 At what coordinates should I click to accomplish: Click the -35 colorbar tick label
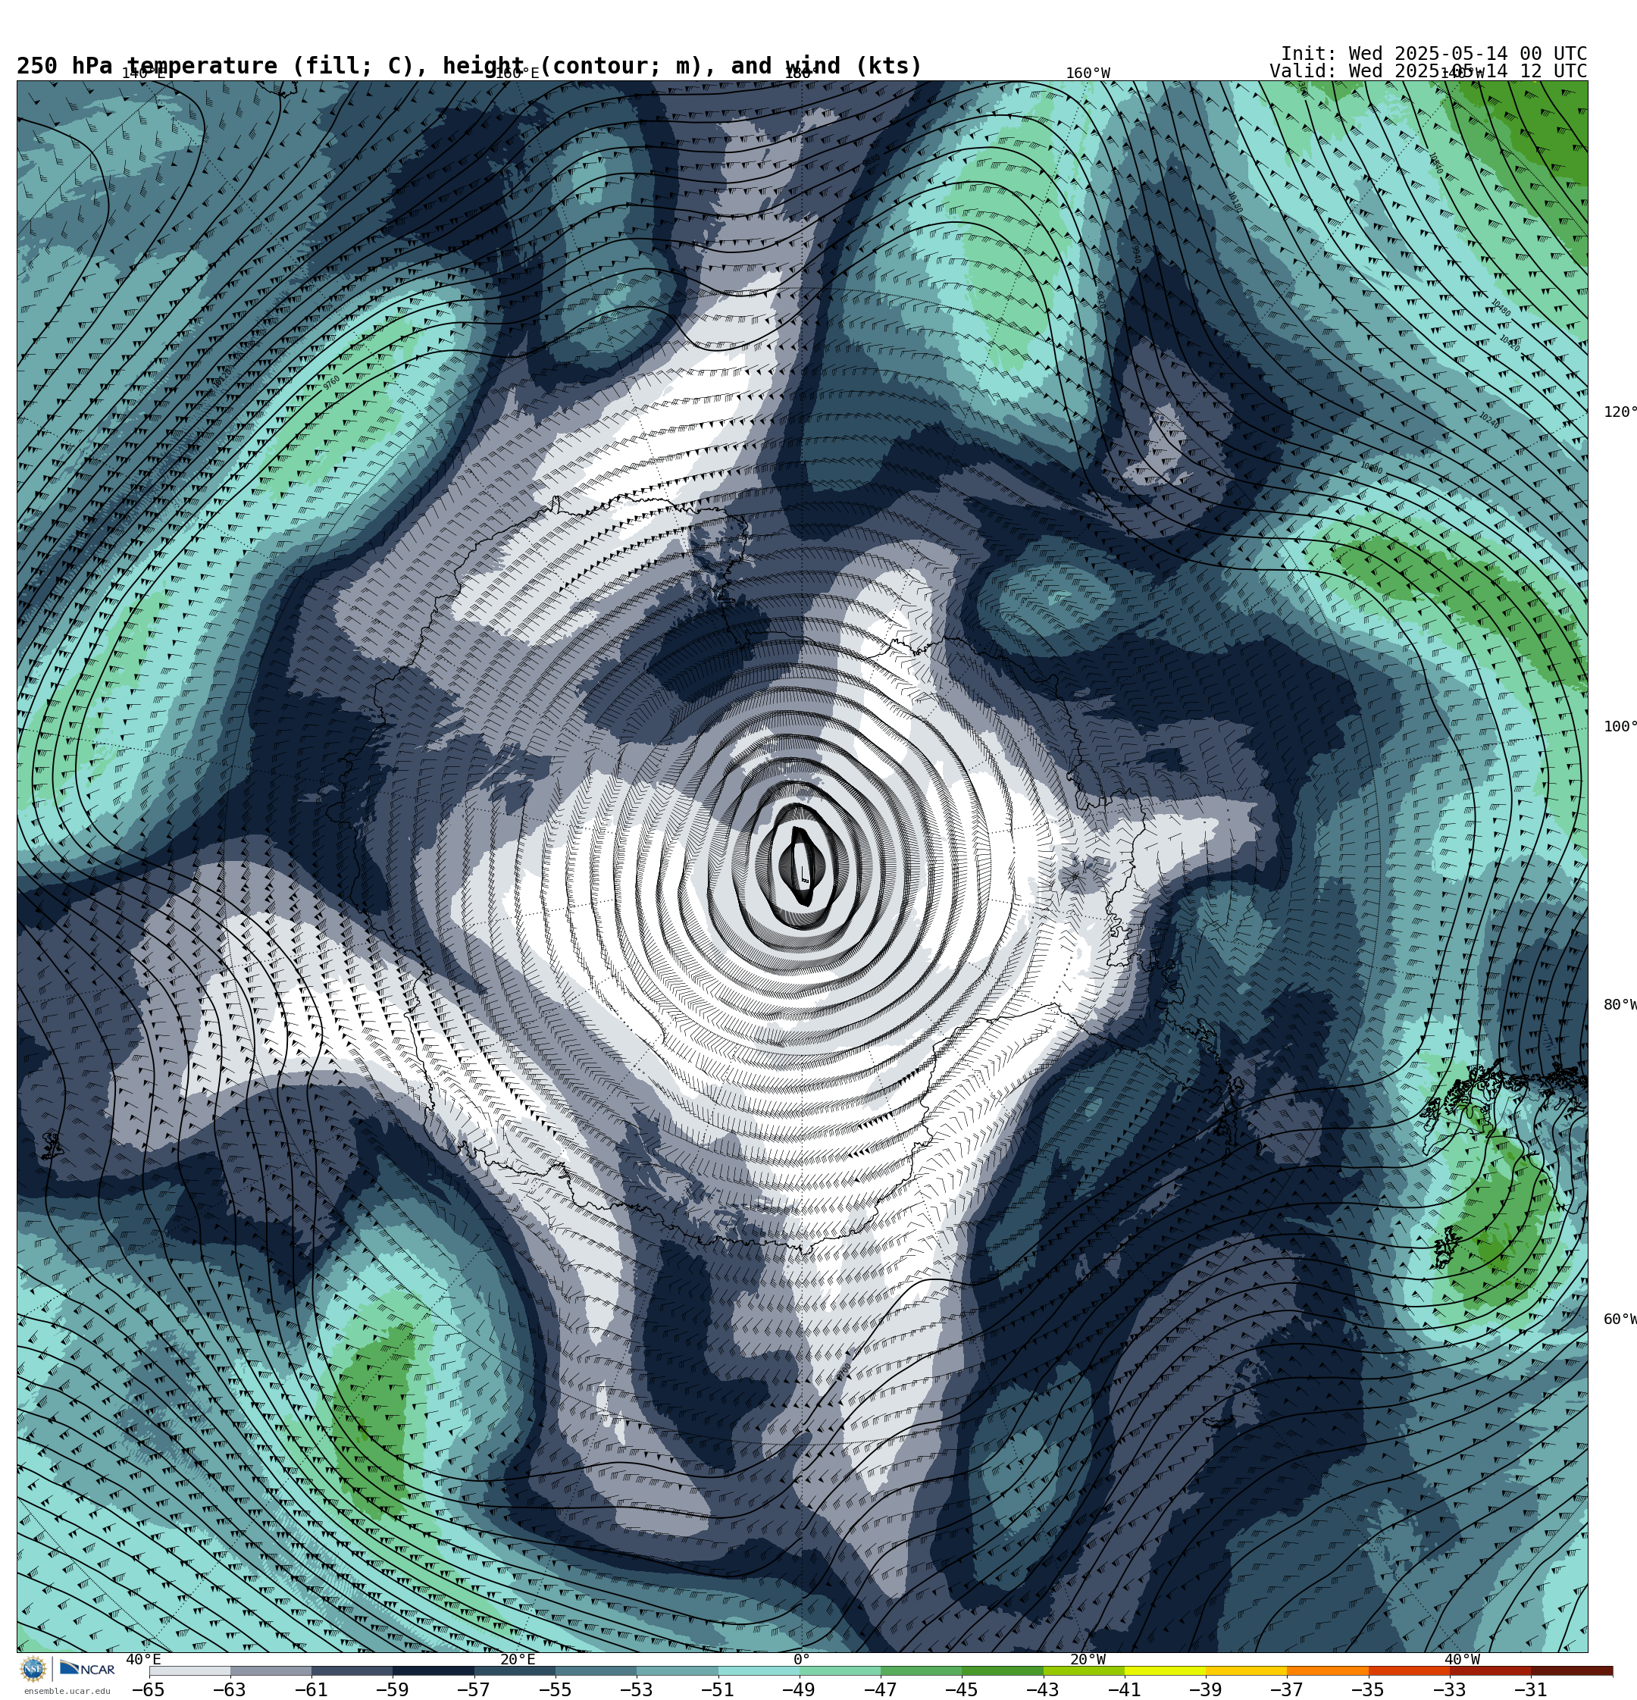point(1368,1689)
